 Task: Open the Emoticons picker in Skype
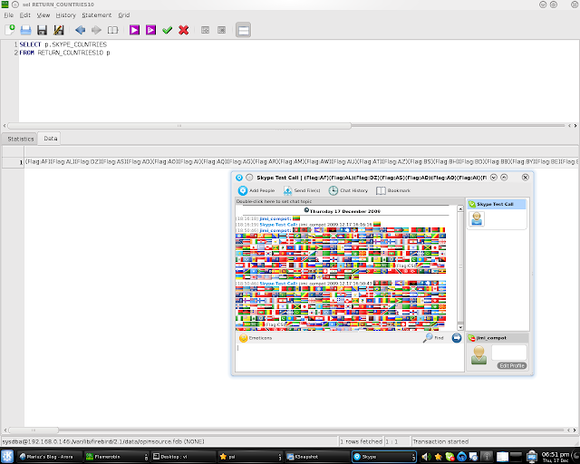coord(256,338)
